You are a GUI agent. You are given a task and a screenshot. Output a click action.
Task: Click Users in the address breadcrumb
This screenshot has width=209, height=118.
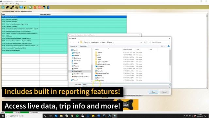(103, 42)
